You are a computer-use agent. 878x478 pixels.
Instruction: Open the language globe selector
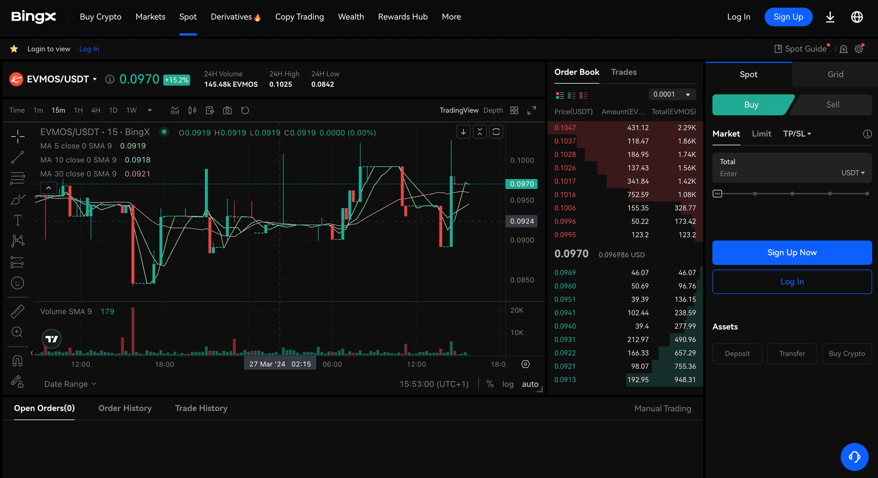(857, 17)
